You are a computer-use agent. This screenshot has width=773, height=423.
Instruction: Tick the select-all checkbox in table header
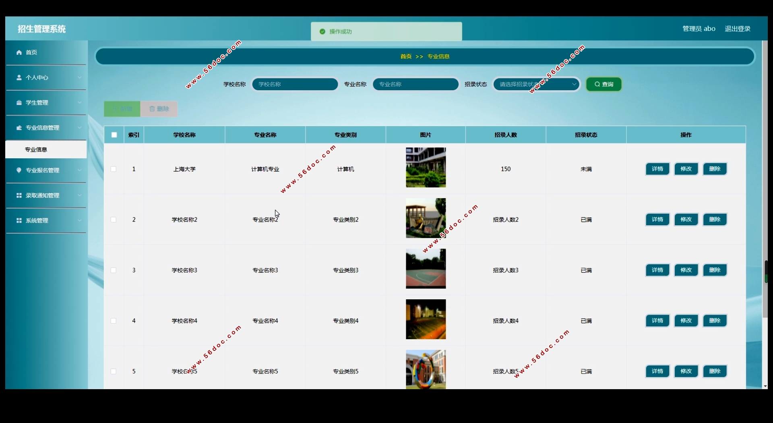114,135
